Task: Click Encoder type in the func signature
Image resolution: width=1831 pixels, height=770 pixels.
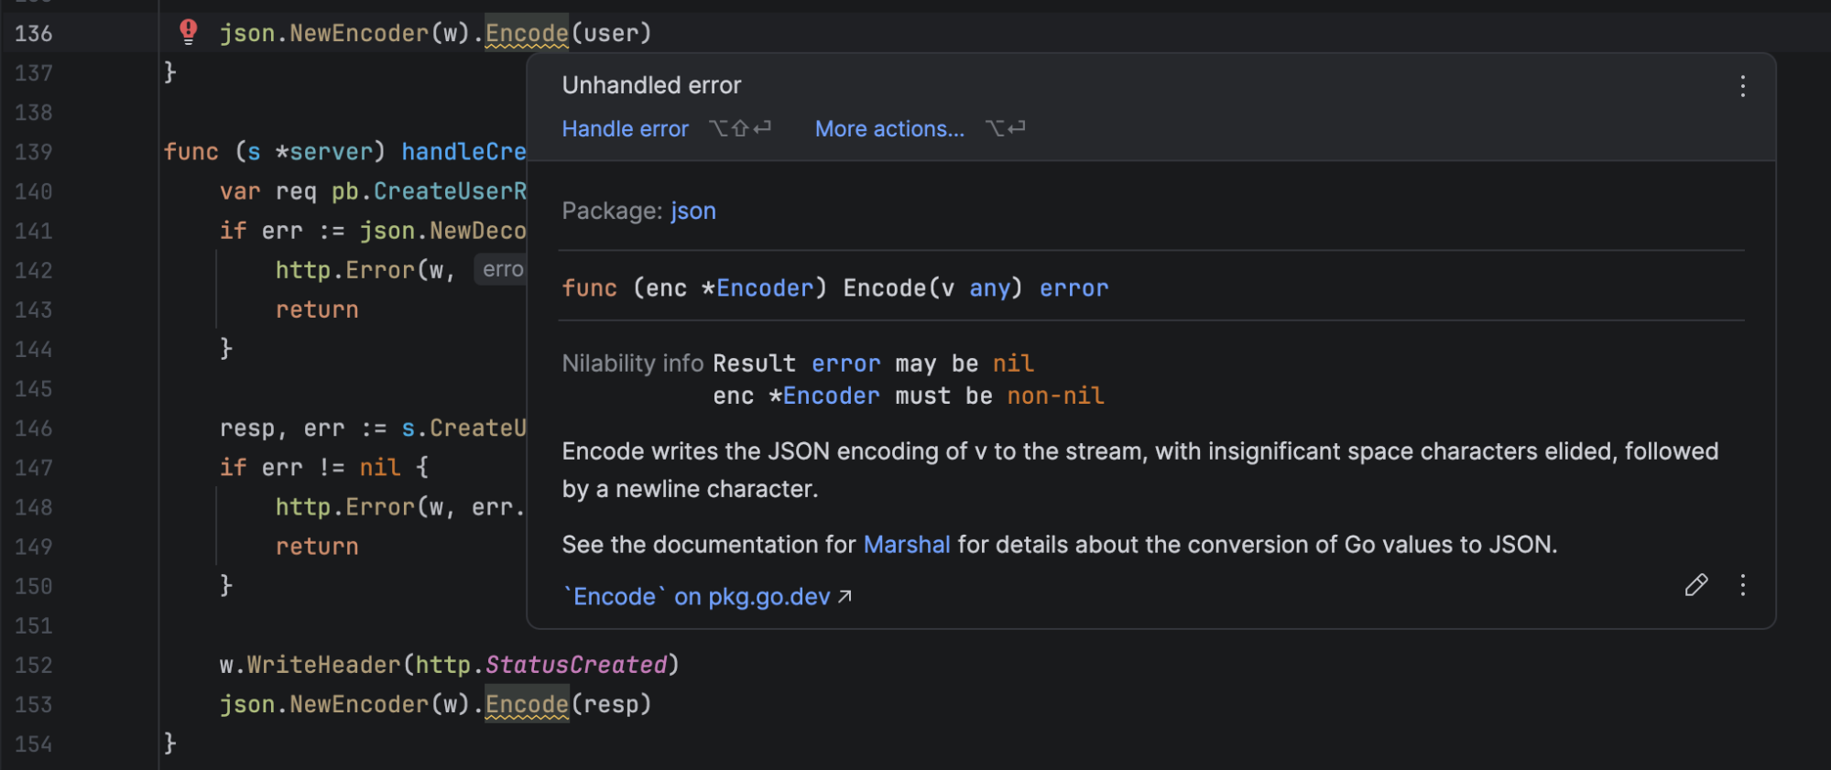Action: click(764, 288)
